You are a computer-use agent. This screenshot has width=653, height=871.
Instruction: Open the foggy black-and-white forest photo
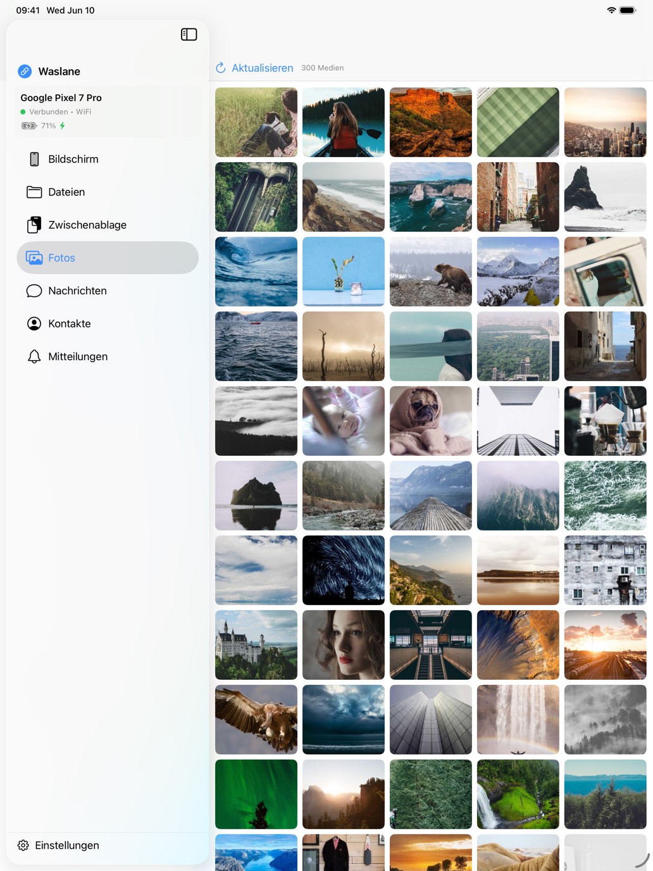[606, 720]
